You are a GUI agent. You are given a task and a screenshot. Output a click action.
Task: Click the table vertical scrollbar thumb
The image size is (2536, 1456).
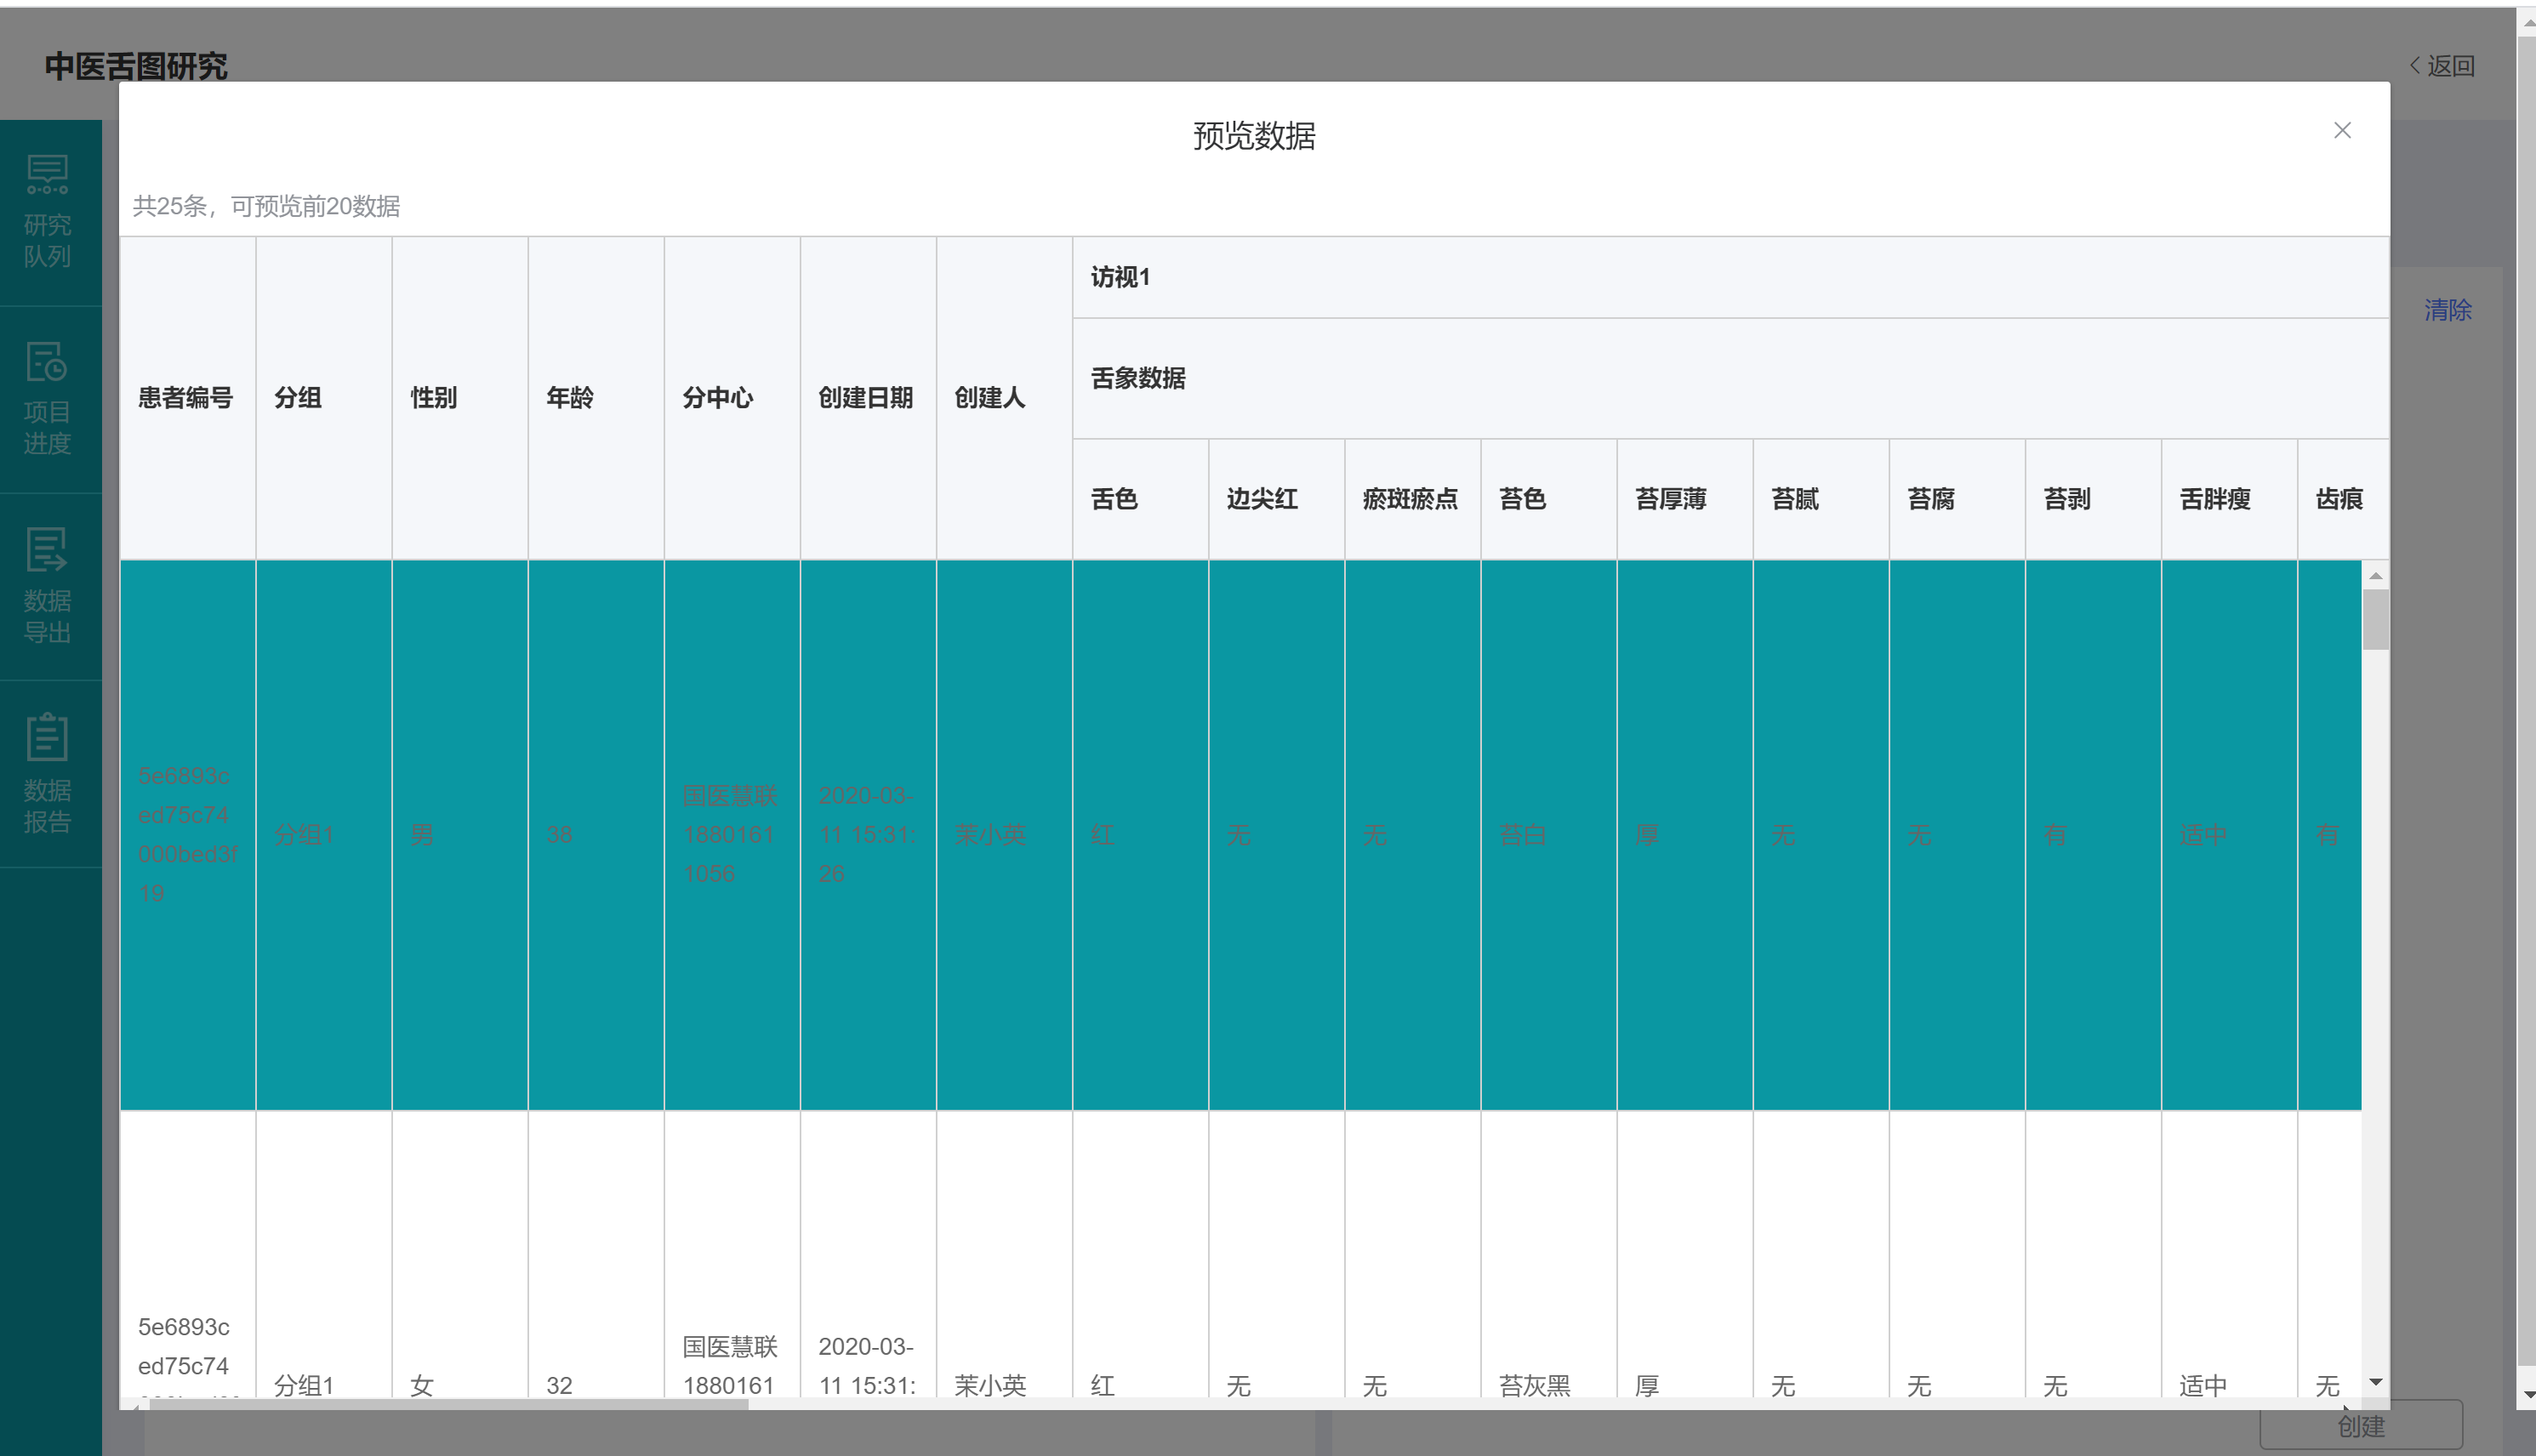click(2376, 619)
